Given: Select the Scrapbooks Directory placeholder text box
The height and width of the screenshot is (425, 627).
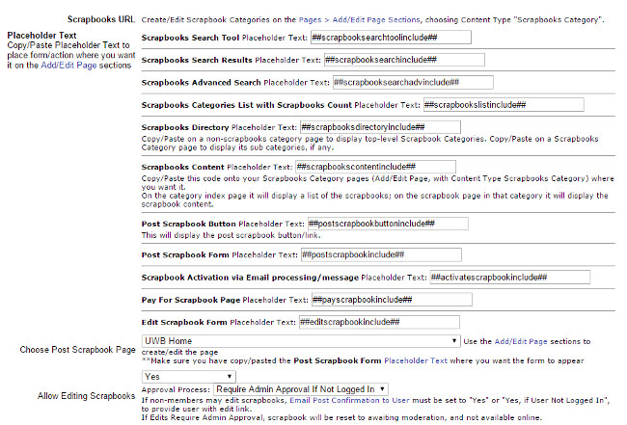Looking at the screenshot, I should coord(380,127).
